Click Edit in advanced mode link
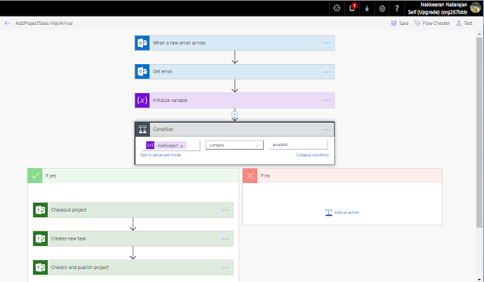 click(x=160, y=155)
